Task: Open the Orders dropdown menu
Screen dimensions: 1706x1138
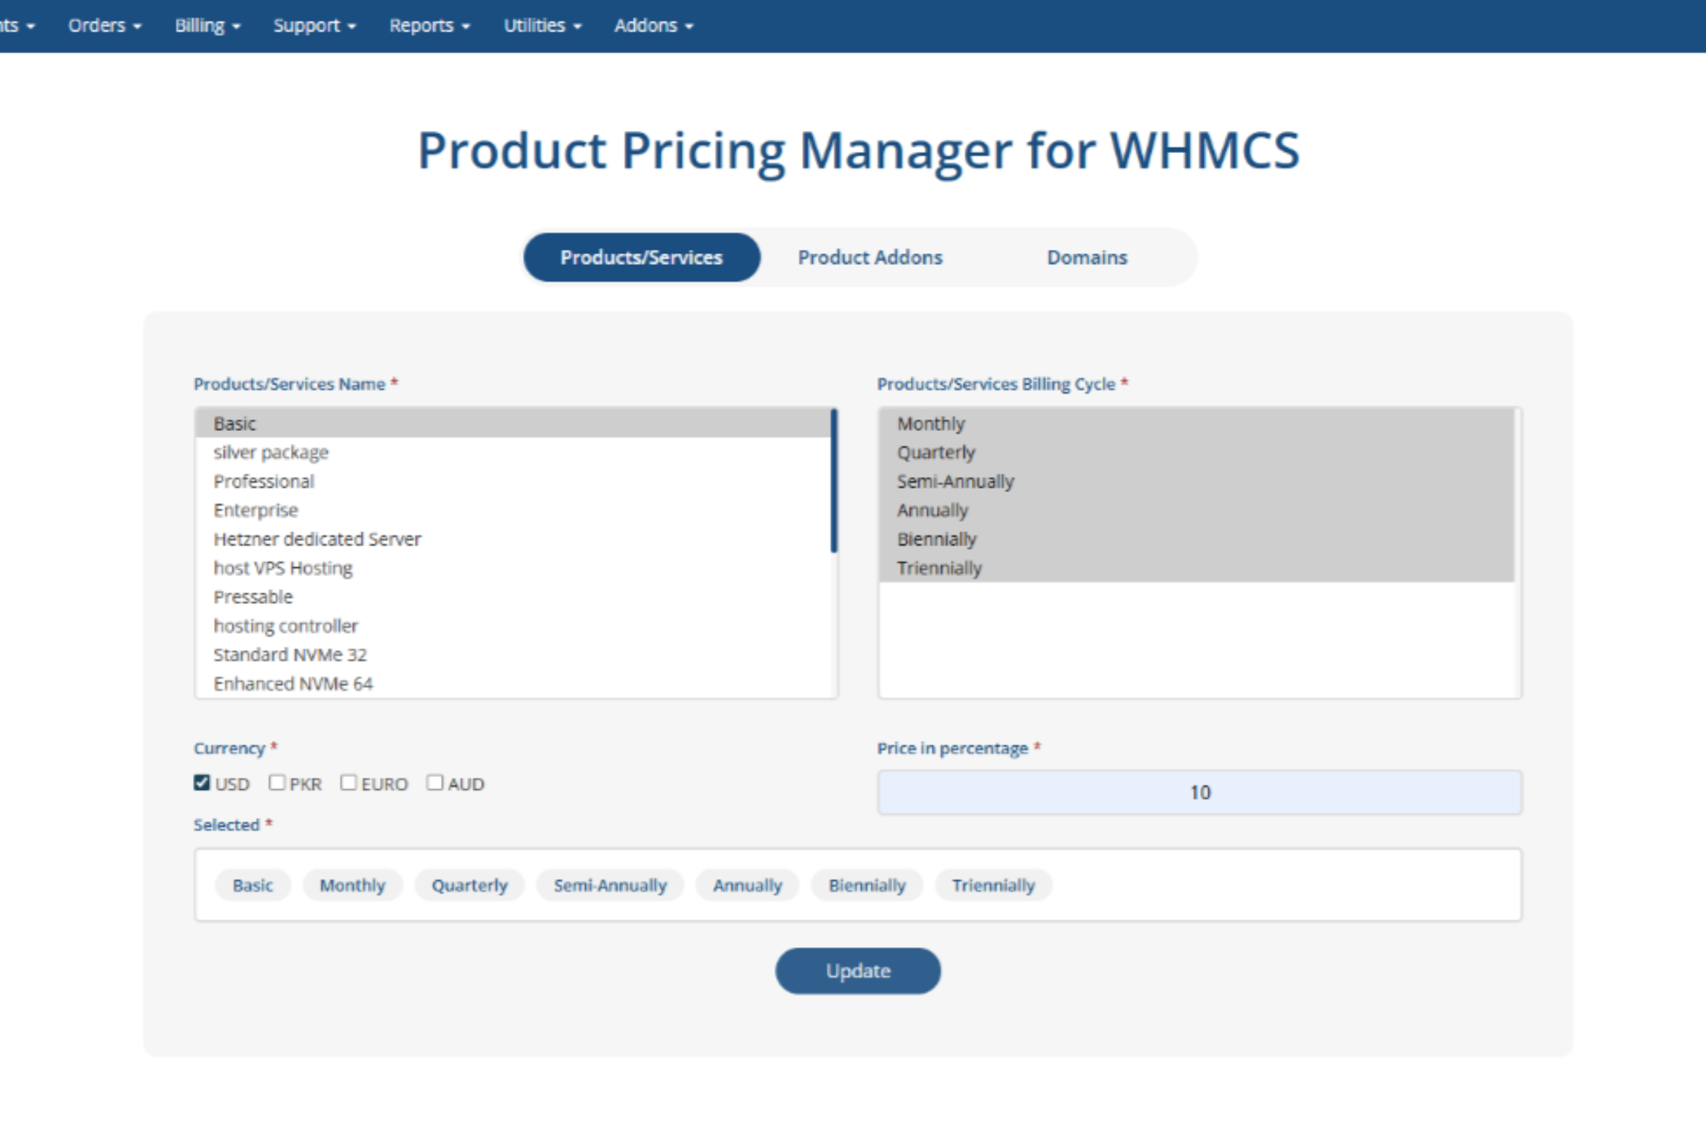Action: tap(104, 25)
